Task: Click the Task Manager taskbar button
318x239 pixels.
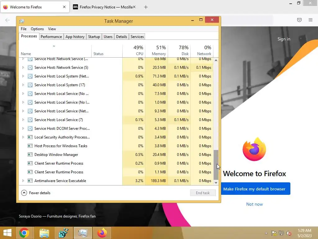Action: point(83,233)
